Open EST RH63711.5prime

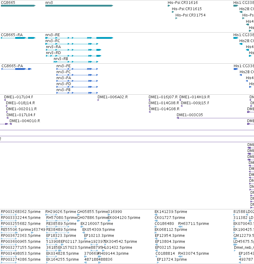tap(180, 227)
